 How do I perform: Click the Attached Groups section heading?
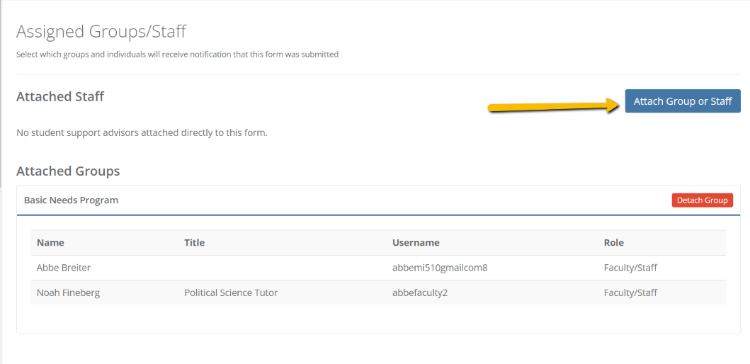68,171
